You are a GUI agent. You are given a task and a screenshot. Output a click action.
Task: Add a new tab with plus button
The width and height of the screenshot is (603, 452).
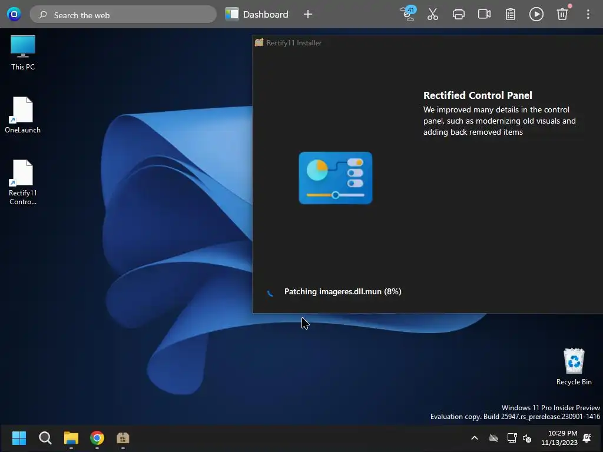point(307,15)
